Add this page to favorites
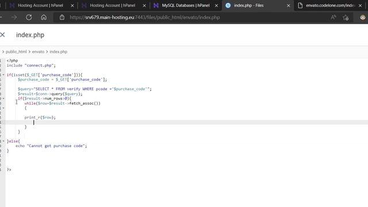 pos(346,17)
